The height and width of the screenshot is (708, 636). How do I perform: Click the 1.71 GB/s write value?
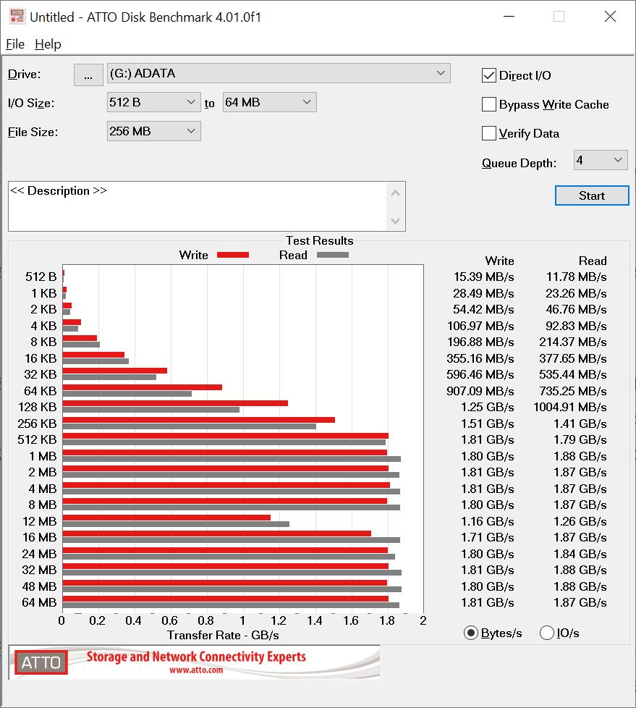[488, 538]
